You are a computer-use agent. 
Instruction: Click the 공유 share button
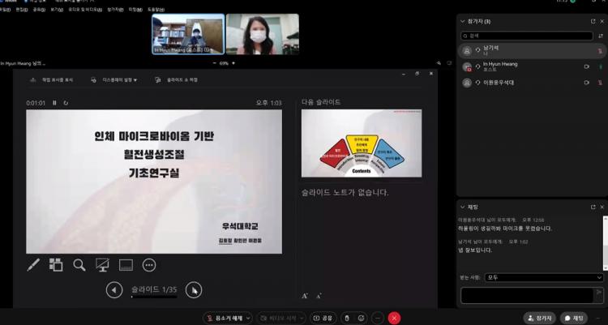tap(321, 318)
